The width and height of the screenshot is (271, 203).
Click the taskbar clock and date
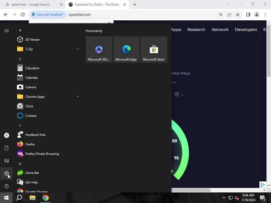click(248, 198)
